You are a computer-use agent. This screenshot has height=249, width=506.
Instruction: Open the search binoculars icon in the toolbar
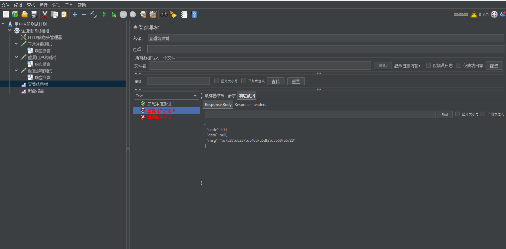click(163, 14)
